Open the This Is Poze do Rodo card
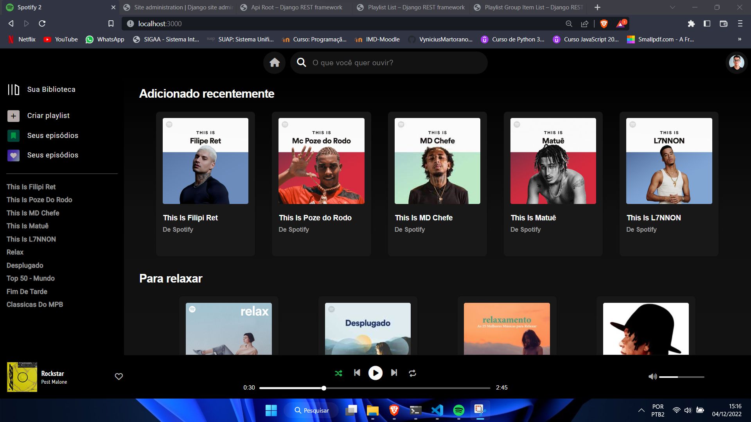Image resolution: width=751 pixels, height=422 pixels. [x=321, y=184]
